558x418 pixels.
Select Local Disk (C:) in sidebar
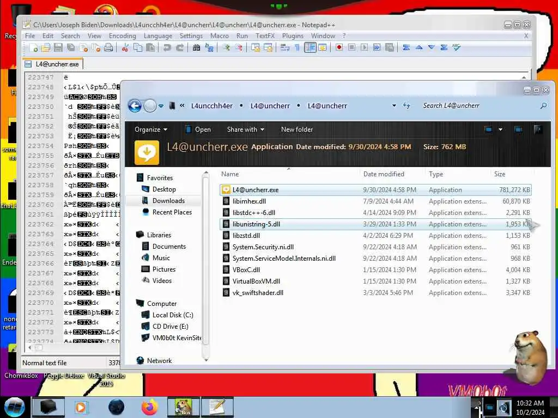pos(173,315)
